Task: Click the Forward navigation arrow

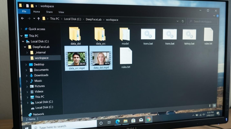Action: pos(29,18)
